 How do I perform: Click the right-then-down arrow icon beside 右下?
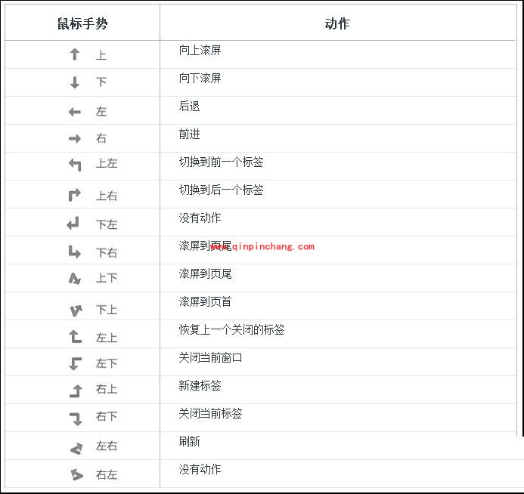[76, 418]
